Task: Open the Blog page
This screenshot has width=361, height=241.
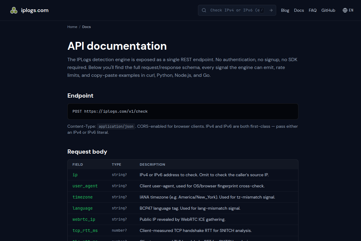Action: 285,10
